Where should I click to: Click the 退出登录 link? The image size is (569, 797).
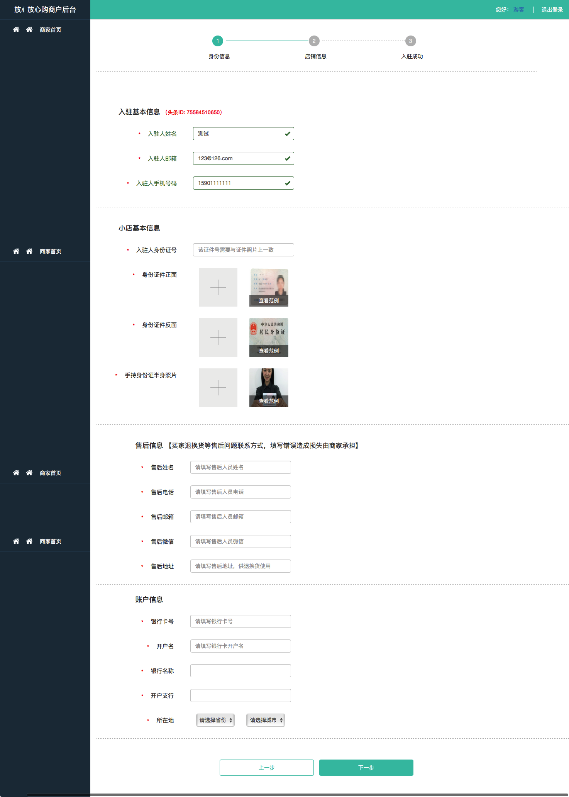(x=552, y=10)
